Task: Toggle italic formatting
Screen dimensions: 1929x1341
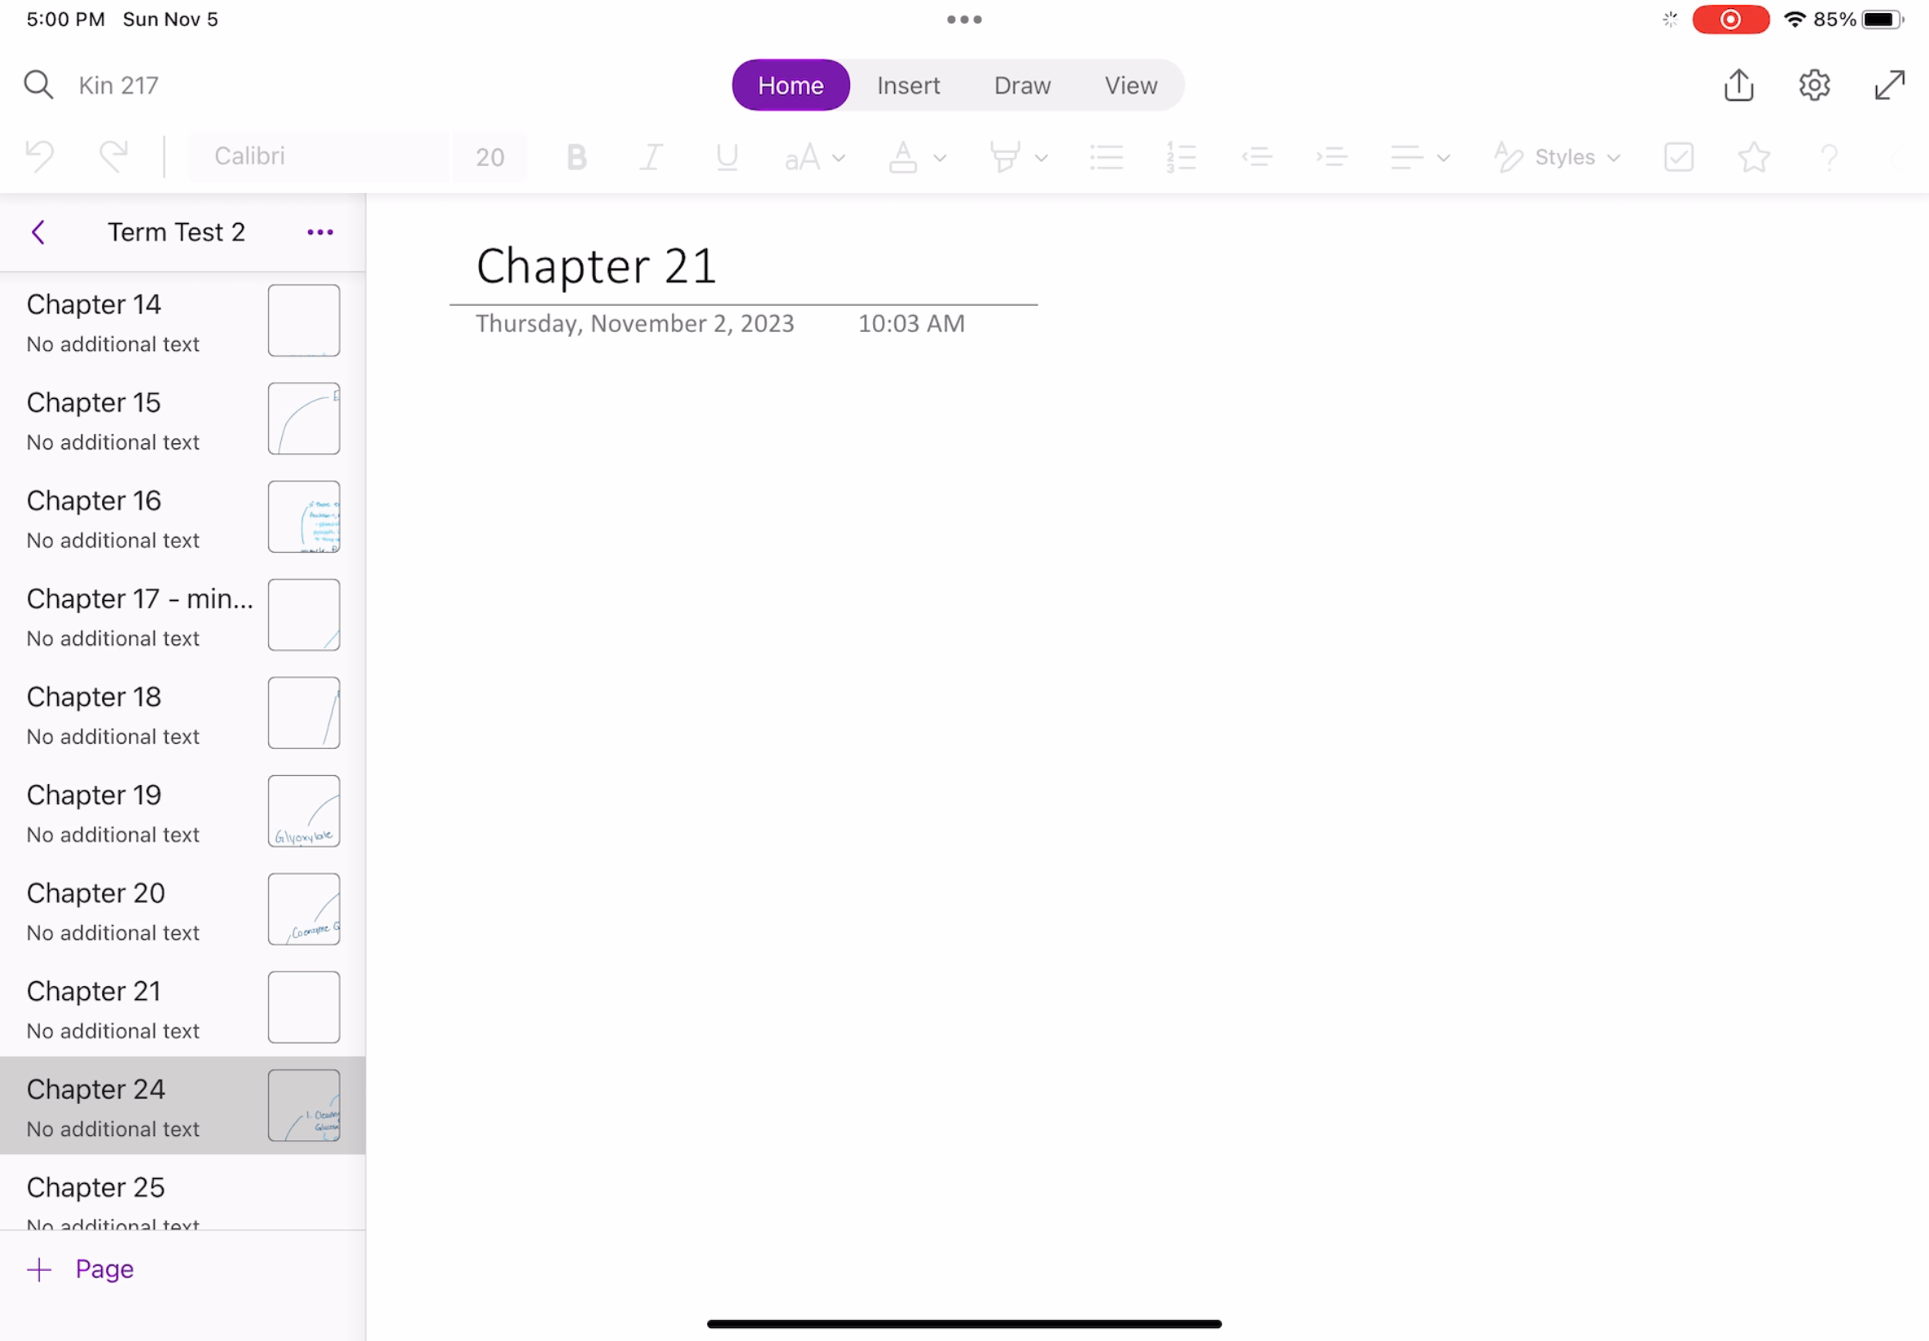Action: (x=651, y=157)
